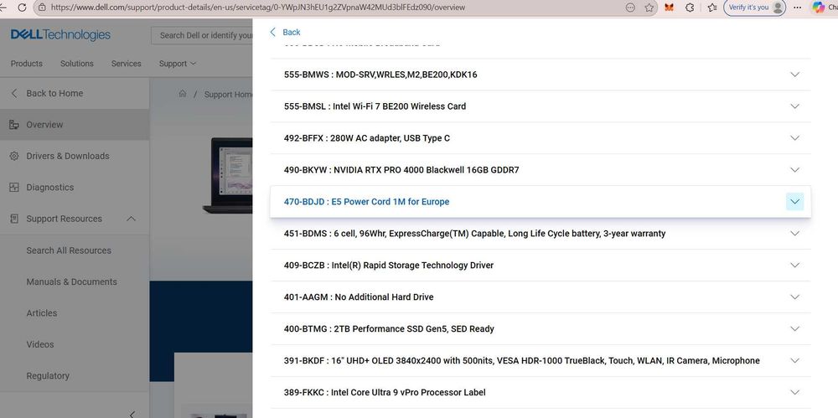The height and width of the screenshot is (418, 838).
Task: Click the 401-AAGM No Additional Hard Drive text
Action: pos(359,297)
